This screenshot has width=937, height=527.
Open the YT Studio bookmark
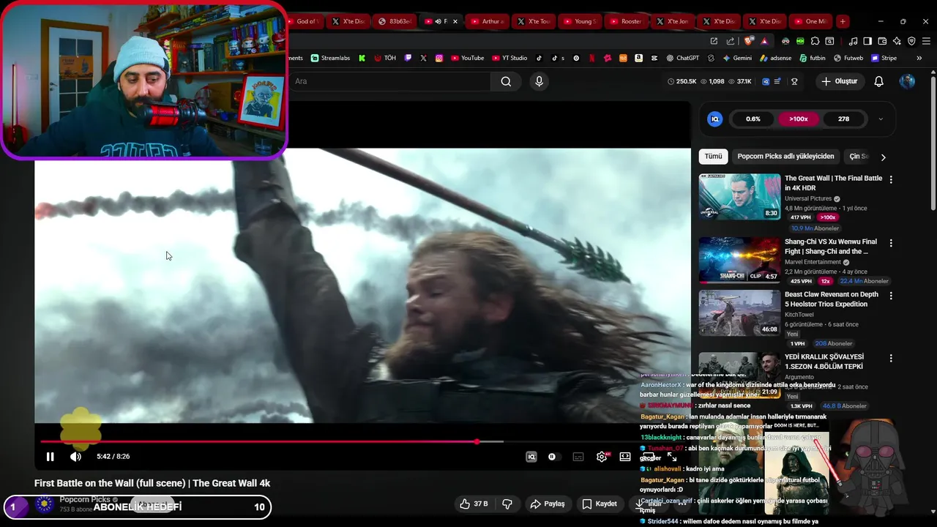509,58
